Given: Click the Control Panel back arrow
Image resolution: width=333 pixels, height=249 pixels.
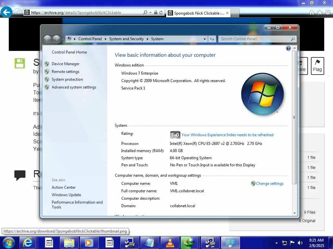Looking at the screenshot, I should 47,39.
